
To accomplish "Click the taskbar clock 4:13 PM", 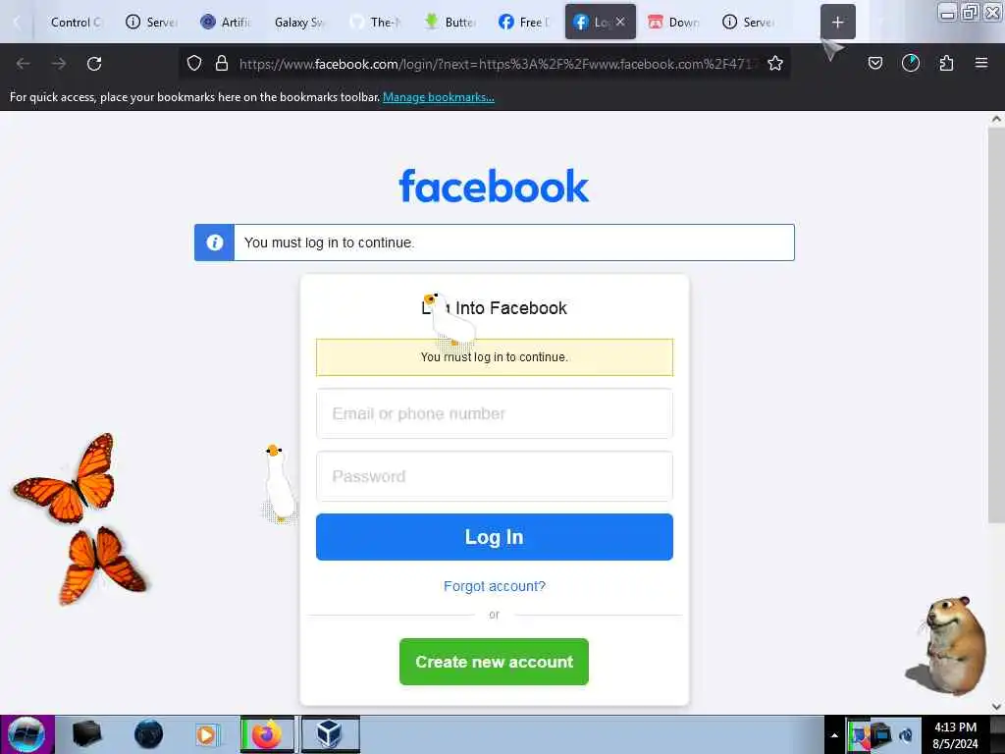I will click(x=955, y=734).
